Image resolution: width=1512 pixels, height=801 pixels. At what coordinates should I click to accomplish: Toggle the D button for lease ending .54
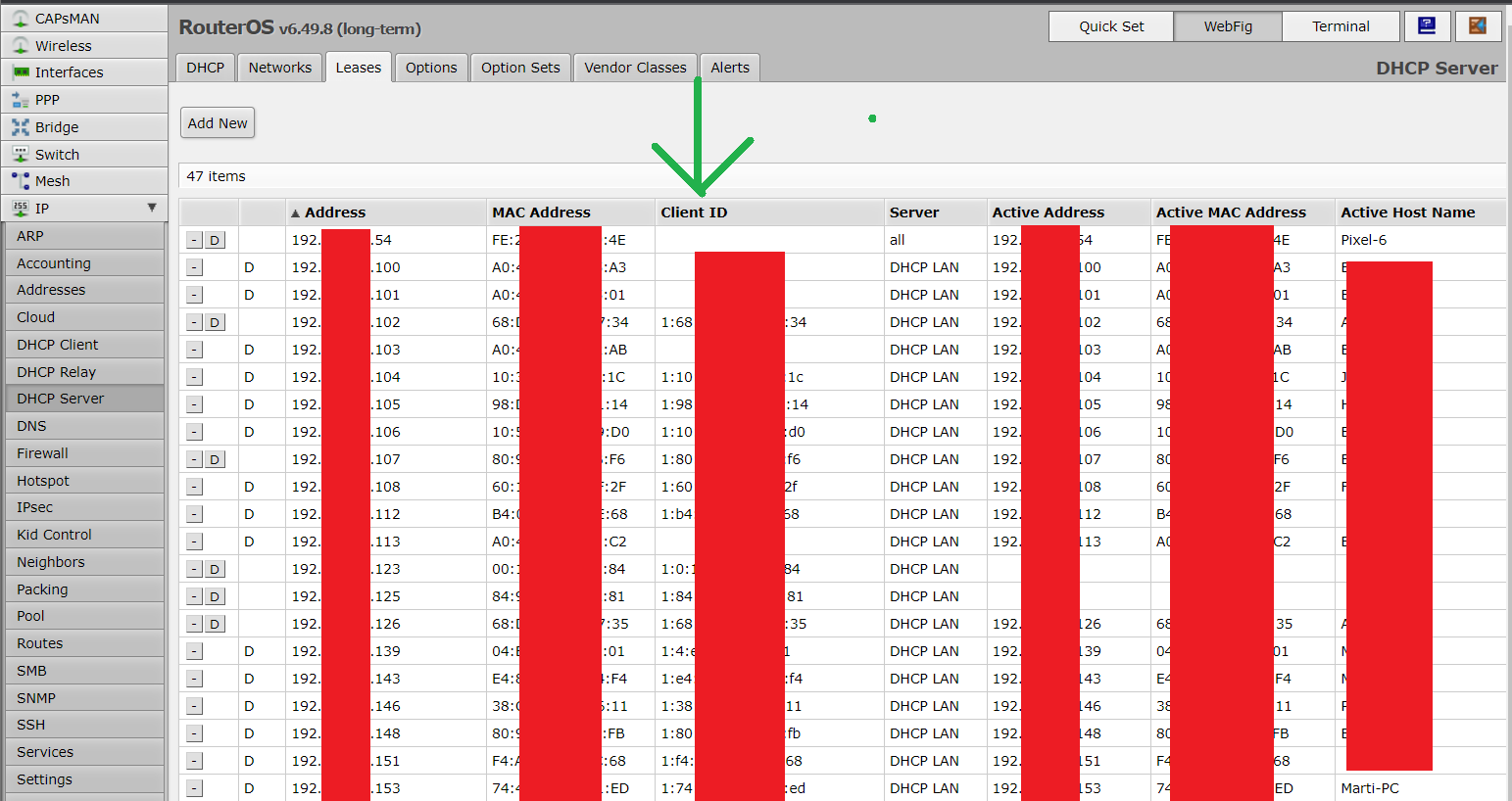click(x=215, y=240)
